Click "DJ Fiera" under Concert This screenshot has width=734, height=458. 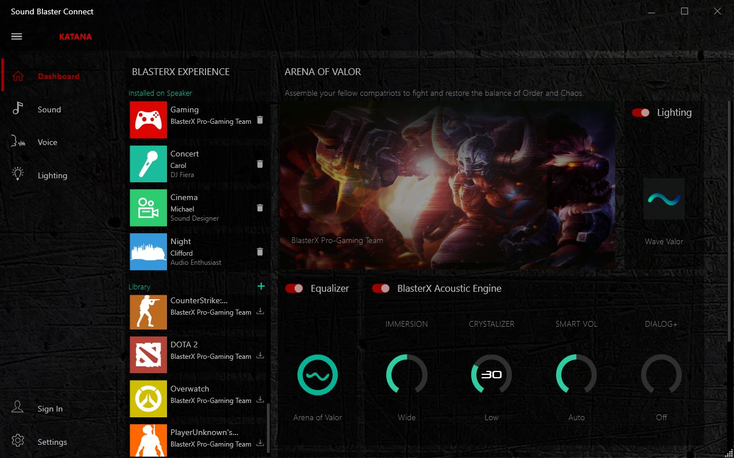(x=182, y=175)
